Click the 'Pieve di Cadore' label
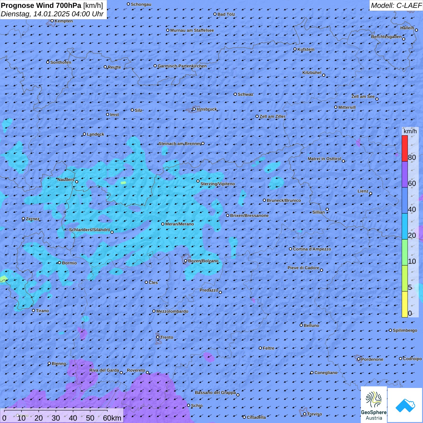 303,268
